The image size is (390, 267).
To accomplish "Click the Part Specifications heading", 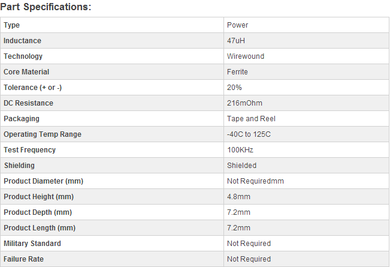I will tap(46, 7).
